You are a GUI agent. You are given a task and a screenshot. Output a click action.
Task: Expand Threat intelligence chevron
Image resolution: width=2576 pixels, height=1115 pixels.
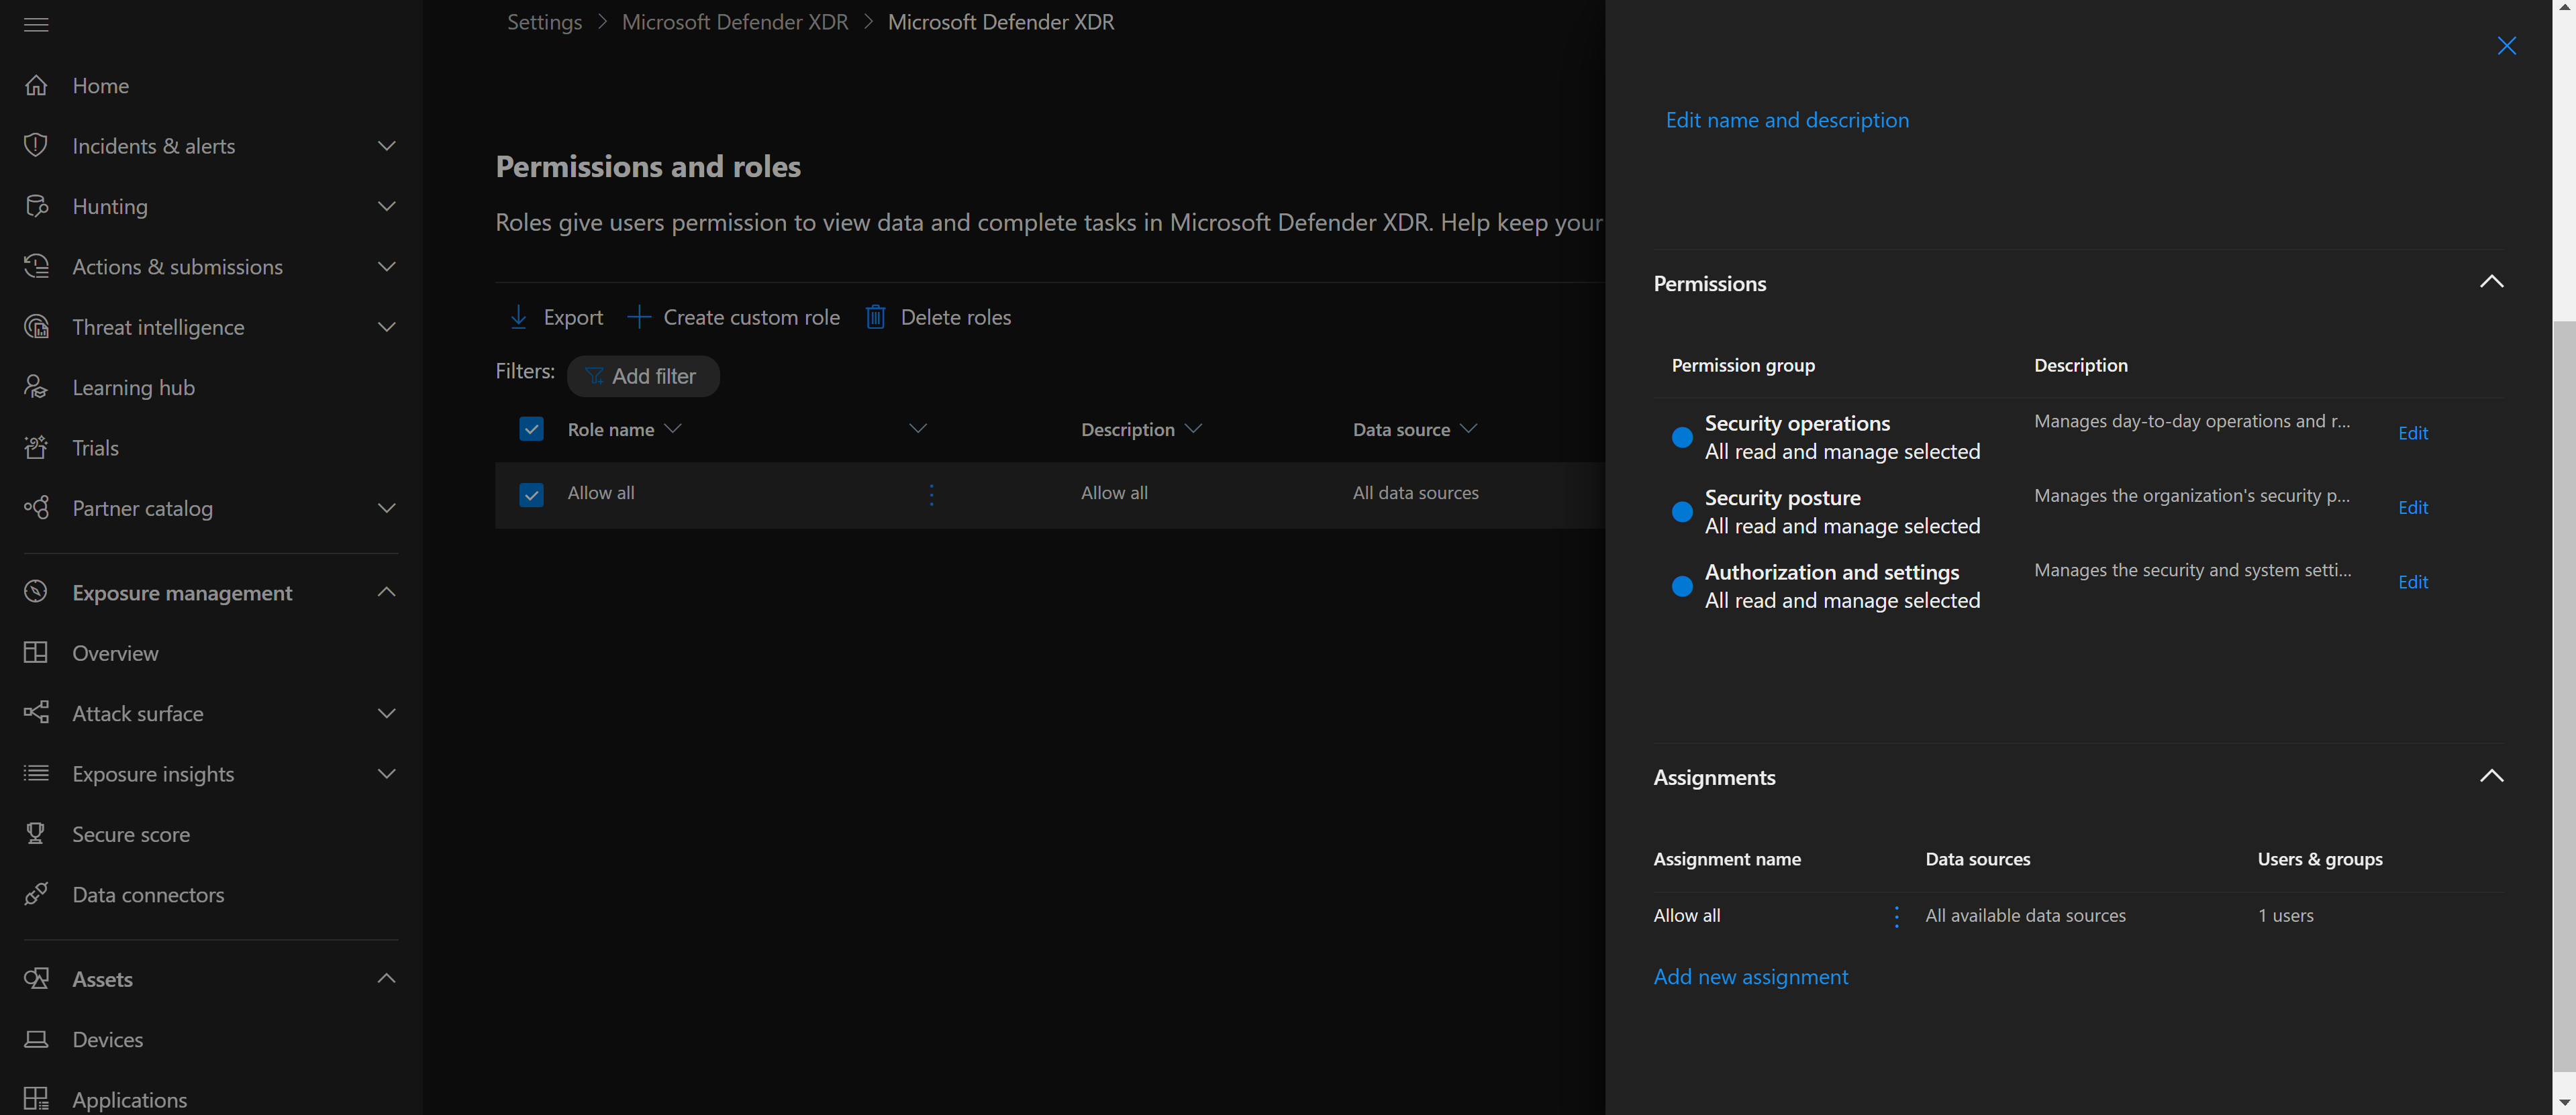pyautogui.click(x=387, y=327)
